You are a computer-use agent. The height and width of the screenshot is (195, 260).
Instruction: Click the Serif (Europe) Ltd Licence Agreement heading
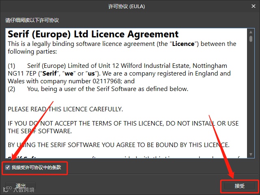(93, 34)
